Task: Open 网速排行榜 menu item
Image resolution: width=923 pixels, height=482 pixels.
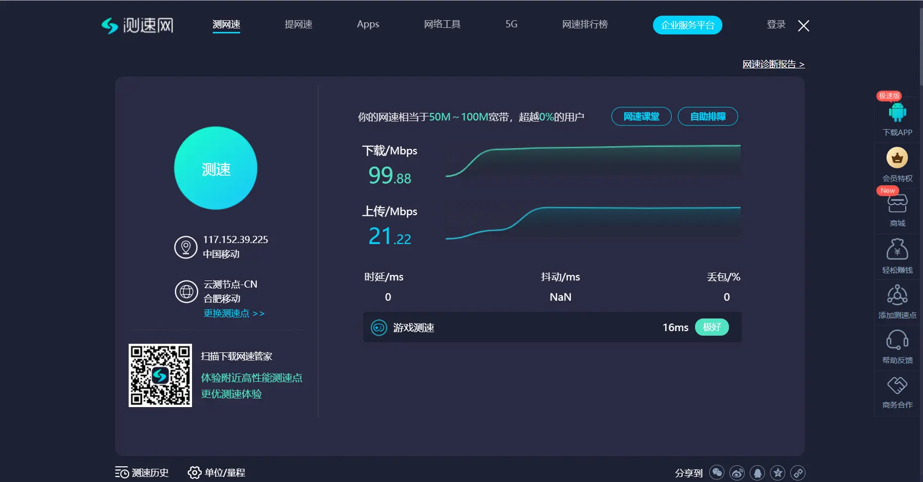Action: click(585, 24)
